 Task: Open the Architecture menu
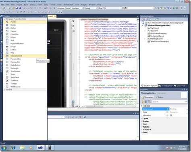69,5
